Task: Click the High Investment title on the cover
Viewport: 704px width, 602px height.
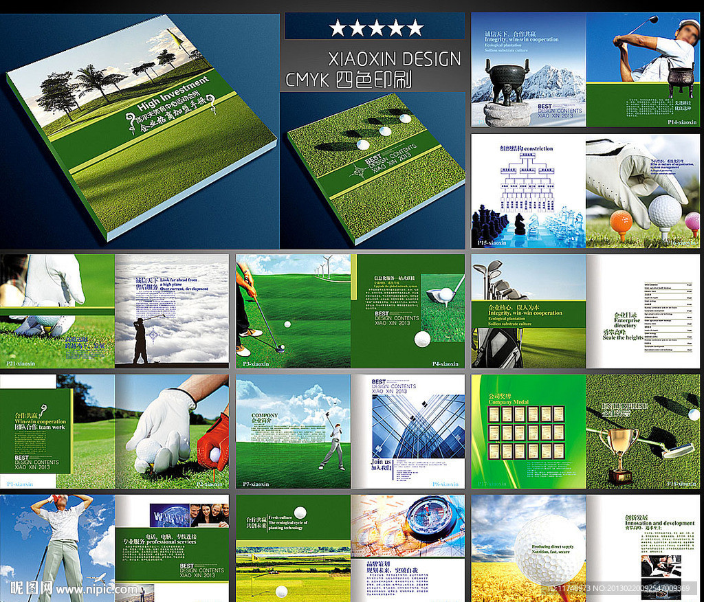Action: click(173, 94)
